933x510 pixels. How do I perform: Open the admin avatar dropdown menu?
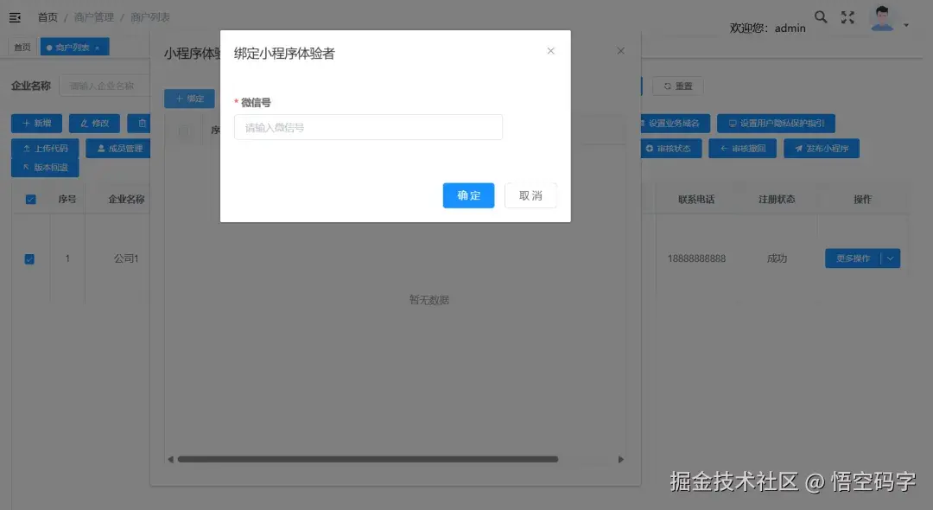point(882,17)
